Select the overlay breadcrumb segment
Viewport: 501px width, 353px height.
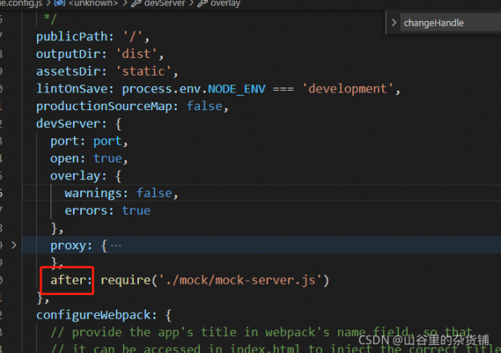click(225, 4)
